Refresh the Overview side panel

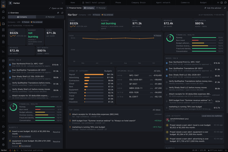click(62, 13)
